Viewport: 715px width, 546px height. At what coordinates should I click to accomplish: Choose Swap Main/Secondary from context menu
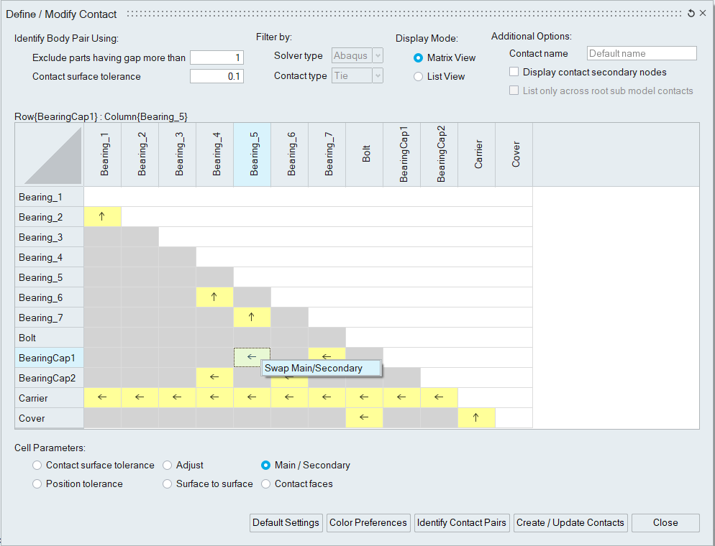pyautogui.click(x=321, y=368)
